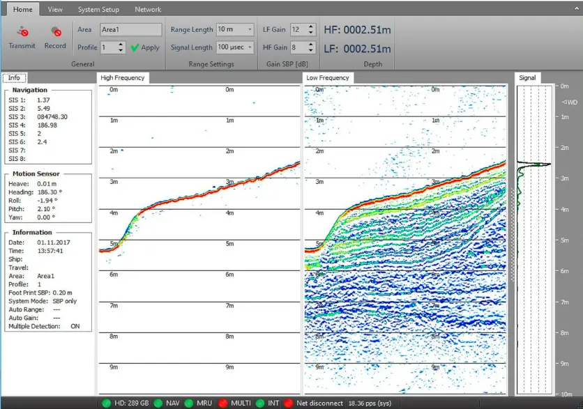Open the Network tab
583x409 pixels.
point(148,9)
